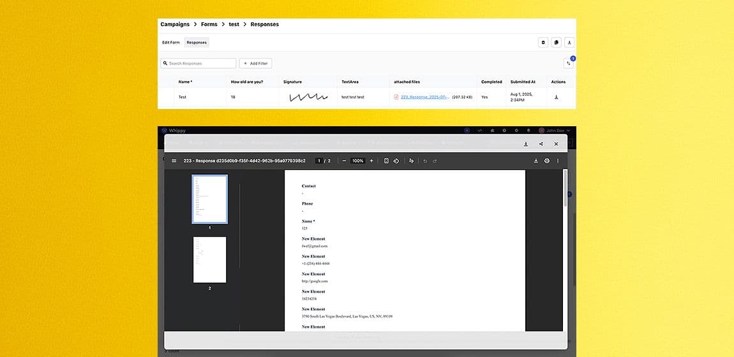Rotate the PDF counterclockwise

pos(396,161)
